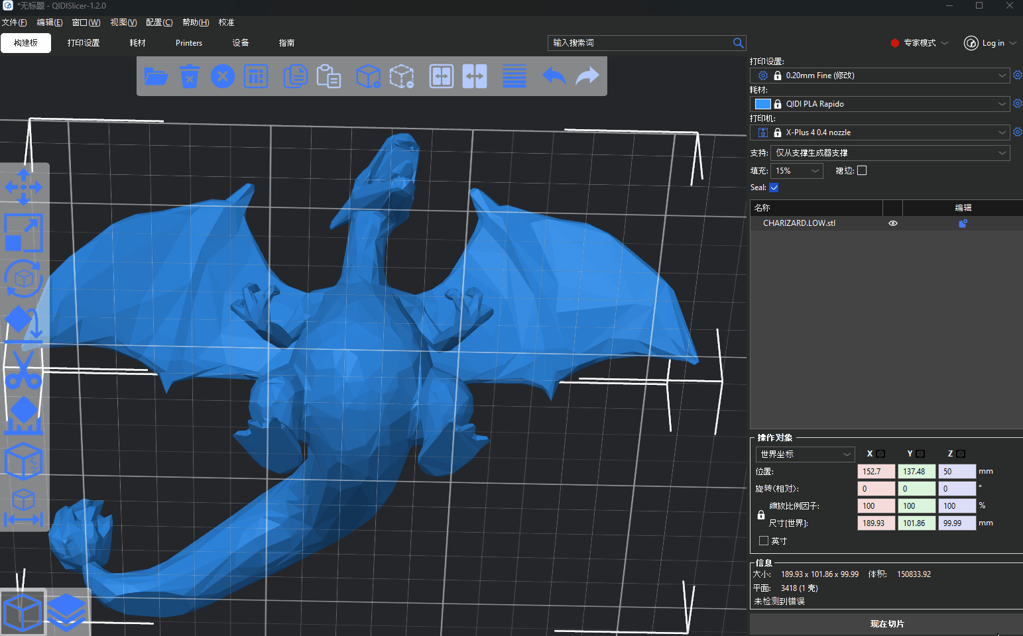Select the Rotate tool in left toolbar
Viewport: 1023px width, 636px height.
24,278
